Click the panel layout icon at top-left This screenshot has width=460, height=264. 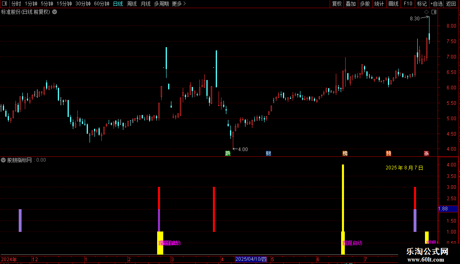tap(4, 4)
